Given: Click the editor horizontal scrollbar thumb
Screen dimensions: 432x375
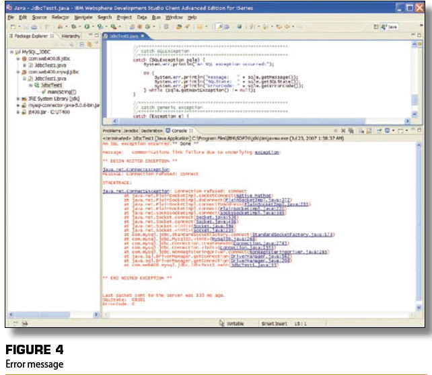Looking at the screenshot, I should coord(241,121).
